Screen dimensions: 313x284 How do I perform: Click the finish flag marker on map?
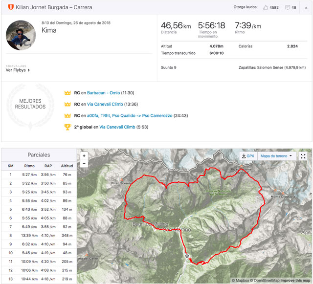[x=187, y=256]
